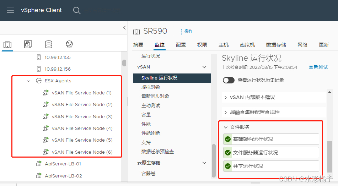Collapse the vSAN section chevron
Image resolution: width=338 pixels, height=186 pixels.
[204, 67]
